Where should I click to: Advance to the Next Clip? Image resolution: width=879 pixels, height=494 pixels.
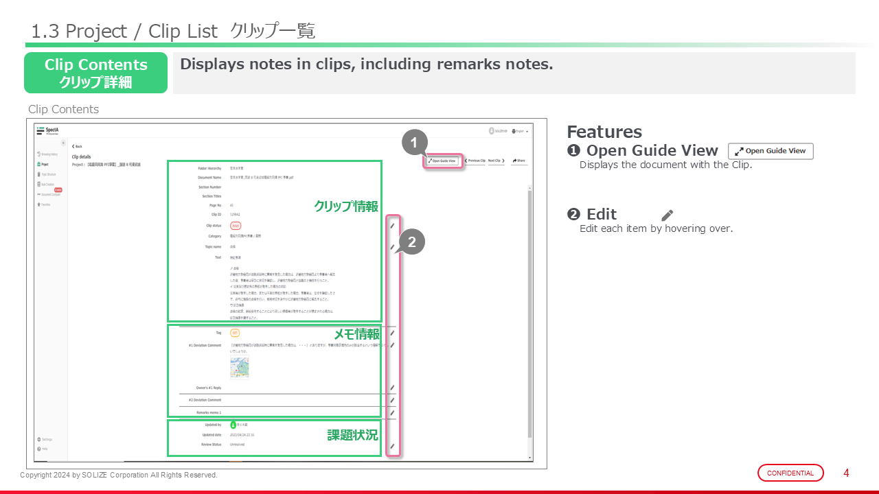496,161
